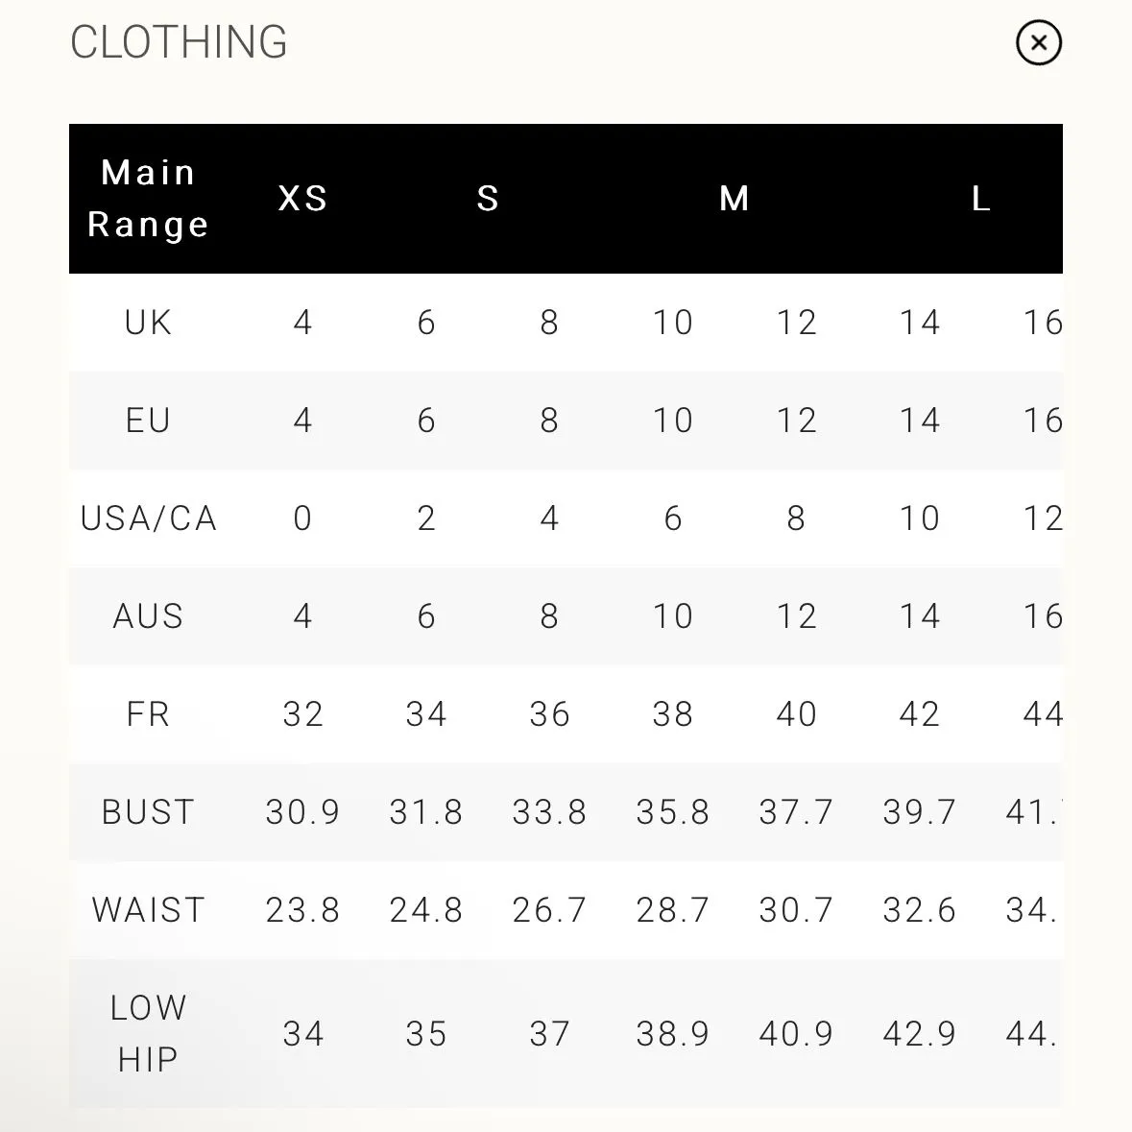Image resolution: width=1132 pixels, height=1132 pixels.
Task: Click the Main Range header cell
Action: [x=148, y=199]
